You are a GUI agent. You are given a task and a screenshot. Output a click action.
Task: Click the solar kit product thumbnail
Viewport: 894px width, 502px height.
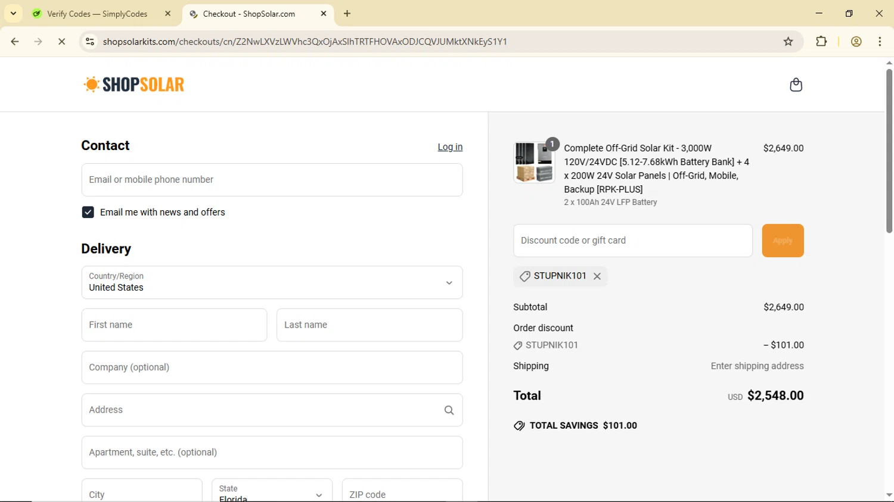534,163
